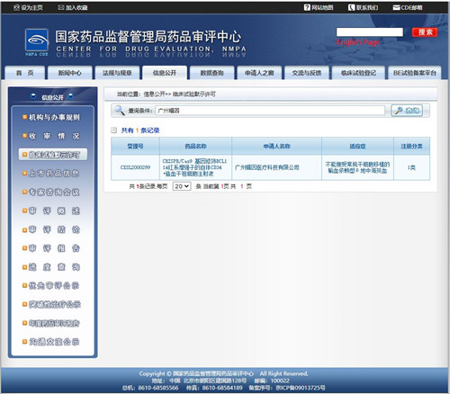Click the 设为主页 home icon

coord(16,7)
